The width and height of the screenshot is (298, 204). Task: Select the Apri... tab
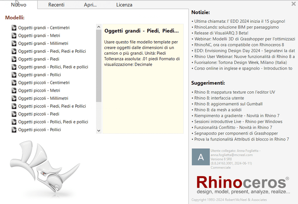coord(90,5)
